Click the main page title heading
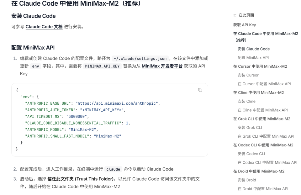Image resolution: width=301 pixels, height=195 pixels. click(x=77, y=3)
